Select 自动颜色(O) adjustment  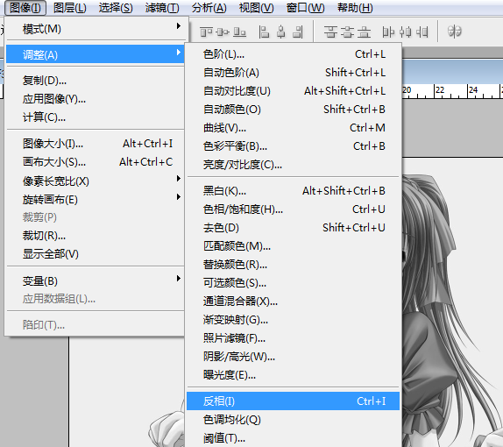294,110
